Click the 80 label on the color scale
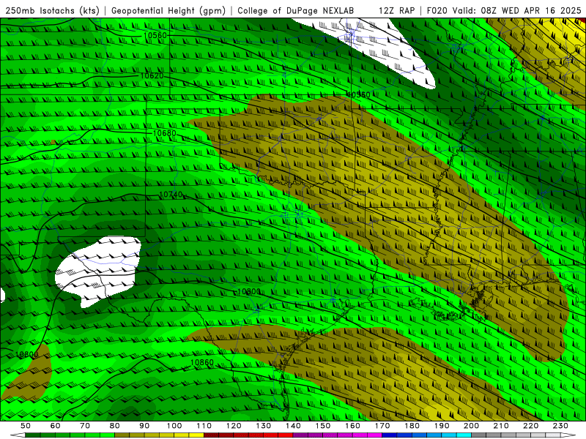The image size is (586, 439). coord(115,426)
